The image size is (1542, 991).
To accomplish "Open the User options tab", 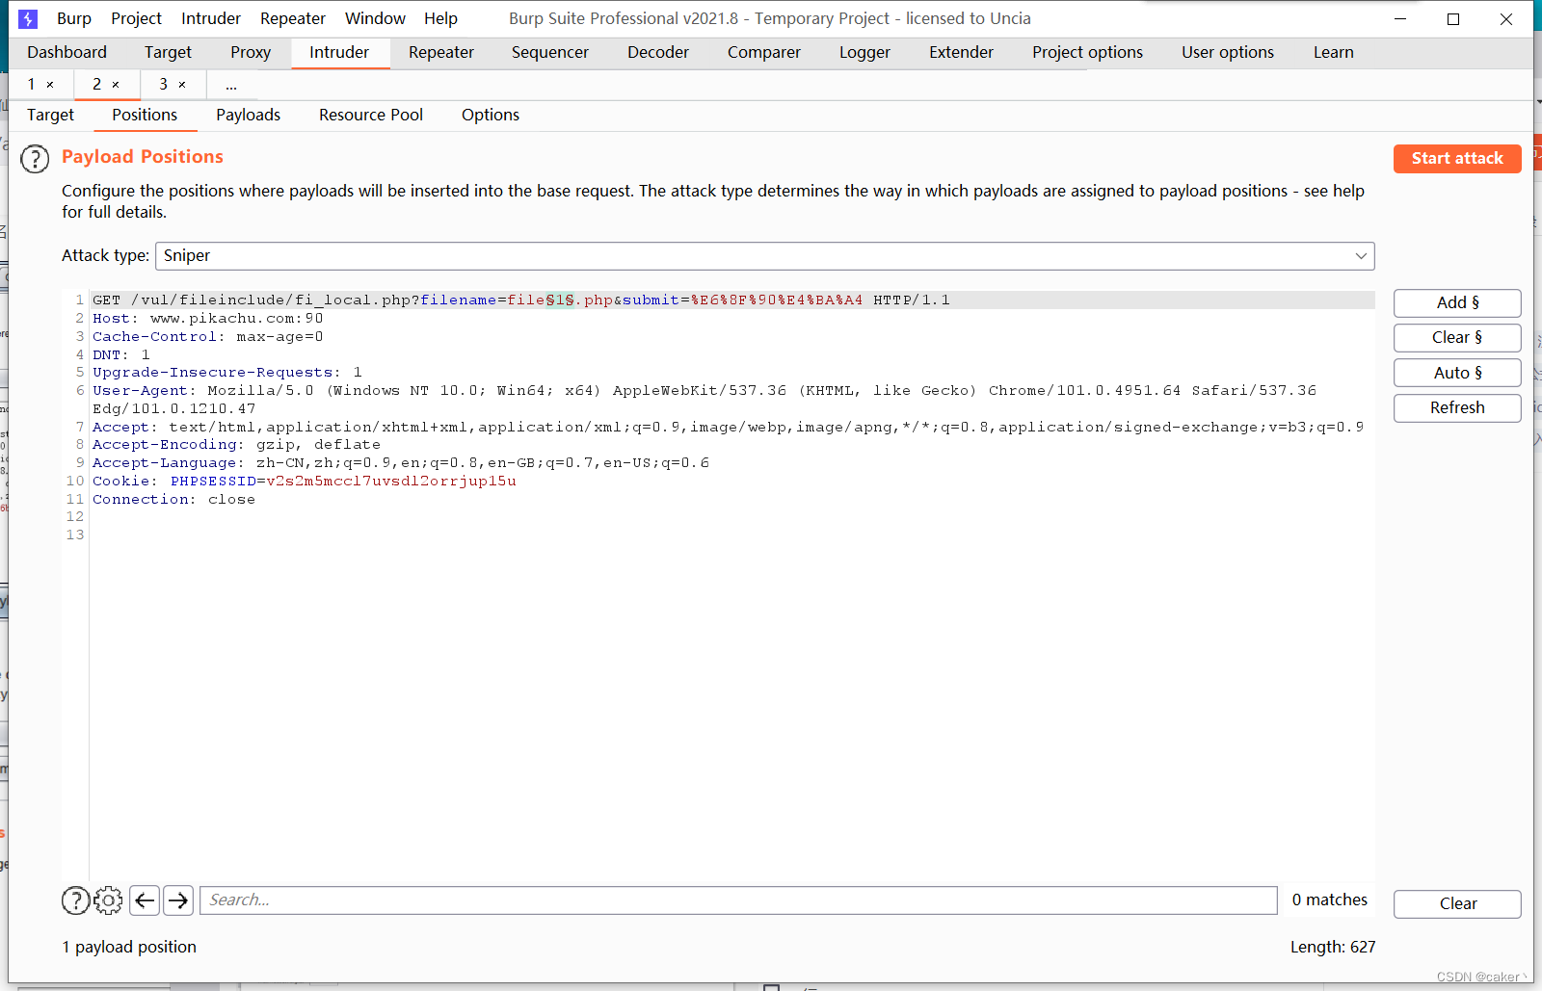I will (1228, 52).
